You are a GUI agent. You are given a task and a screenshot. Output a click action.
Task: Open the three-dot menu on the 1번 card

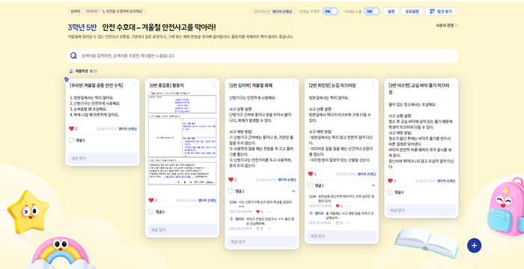coord(293,85)
